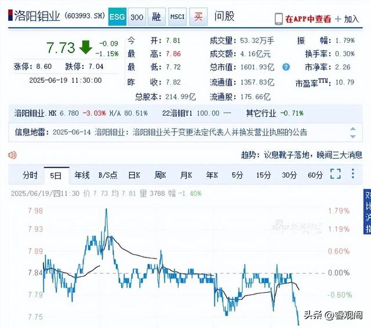Screen dimensions: 371x328
Task: Switch to the 60分 tab
Action: tap(315, 175)
